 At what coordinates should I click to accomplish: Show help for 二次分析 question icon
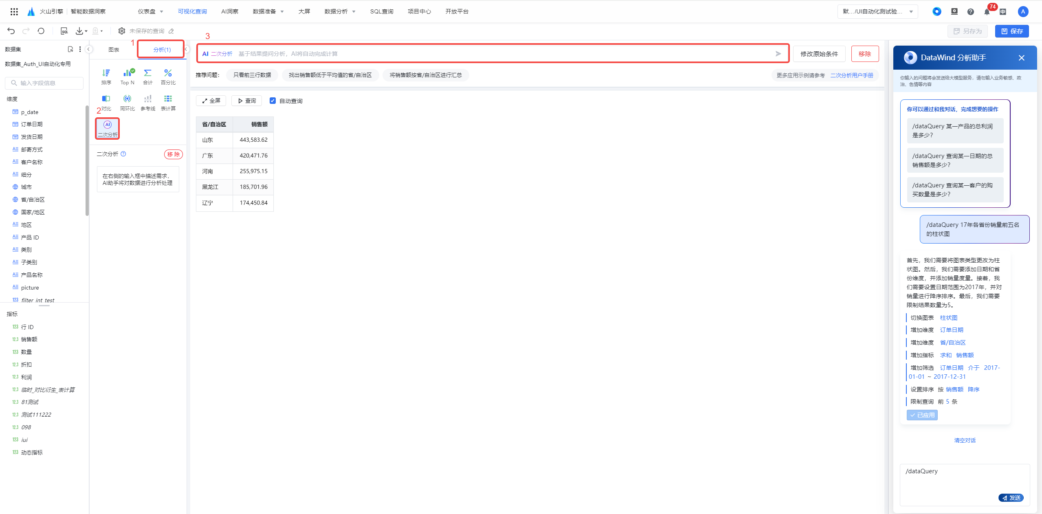(x=123, y=154)
